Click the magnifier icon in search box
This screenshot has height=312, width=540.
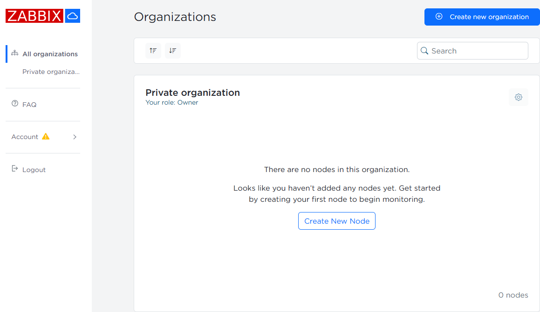click(x=424, y=51)
